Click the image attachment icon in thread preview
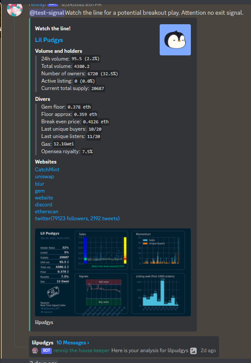The width and height of the screenshot is (251, 363). (x=193, y=351)
